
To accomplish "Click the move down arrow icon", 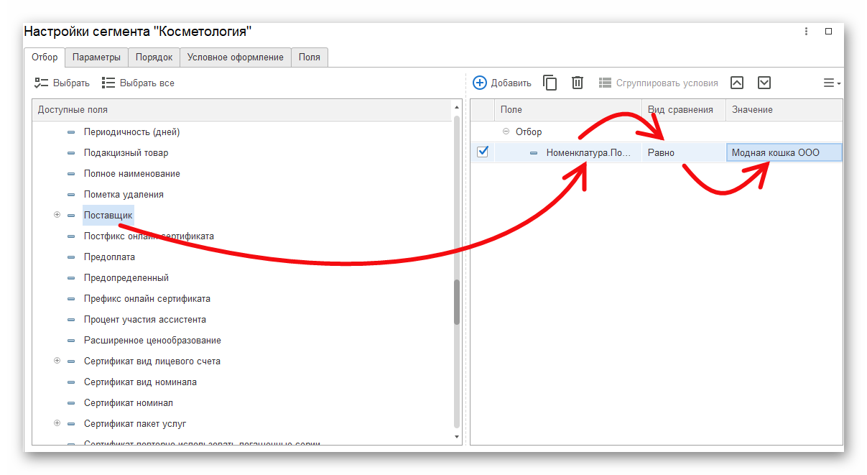I will coord(764,83).
